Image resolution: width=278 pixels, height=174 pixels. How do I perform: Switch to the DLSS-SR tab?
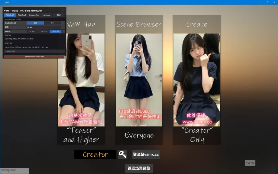tap(10, 15)
